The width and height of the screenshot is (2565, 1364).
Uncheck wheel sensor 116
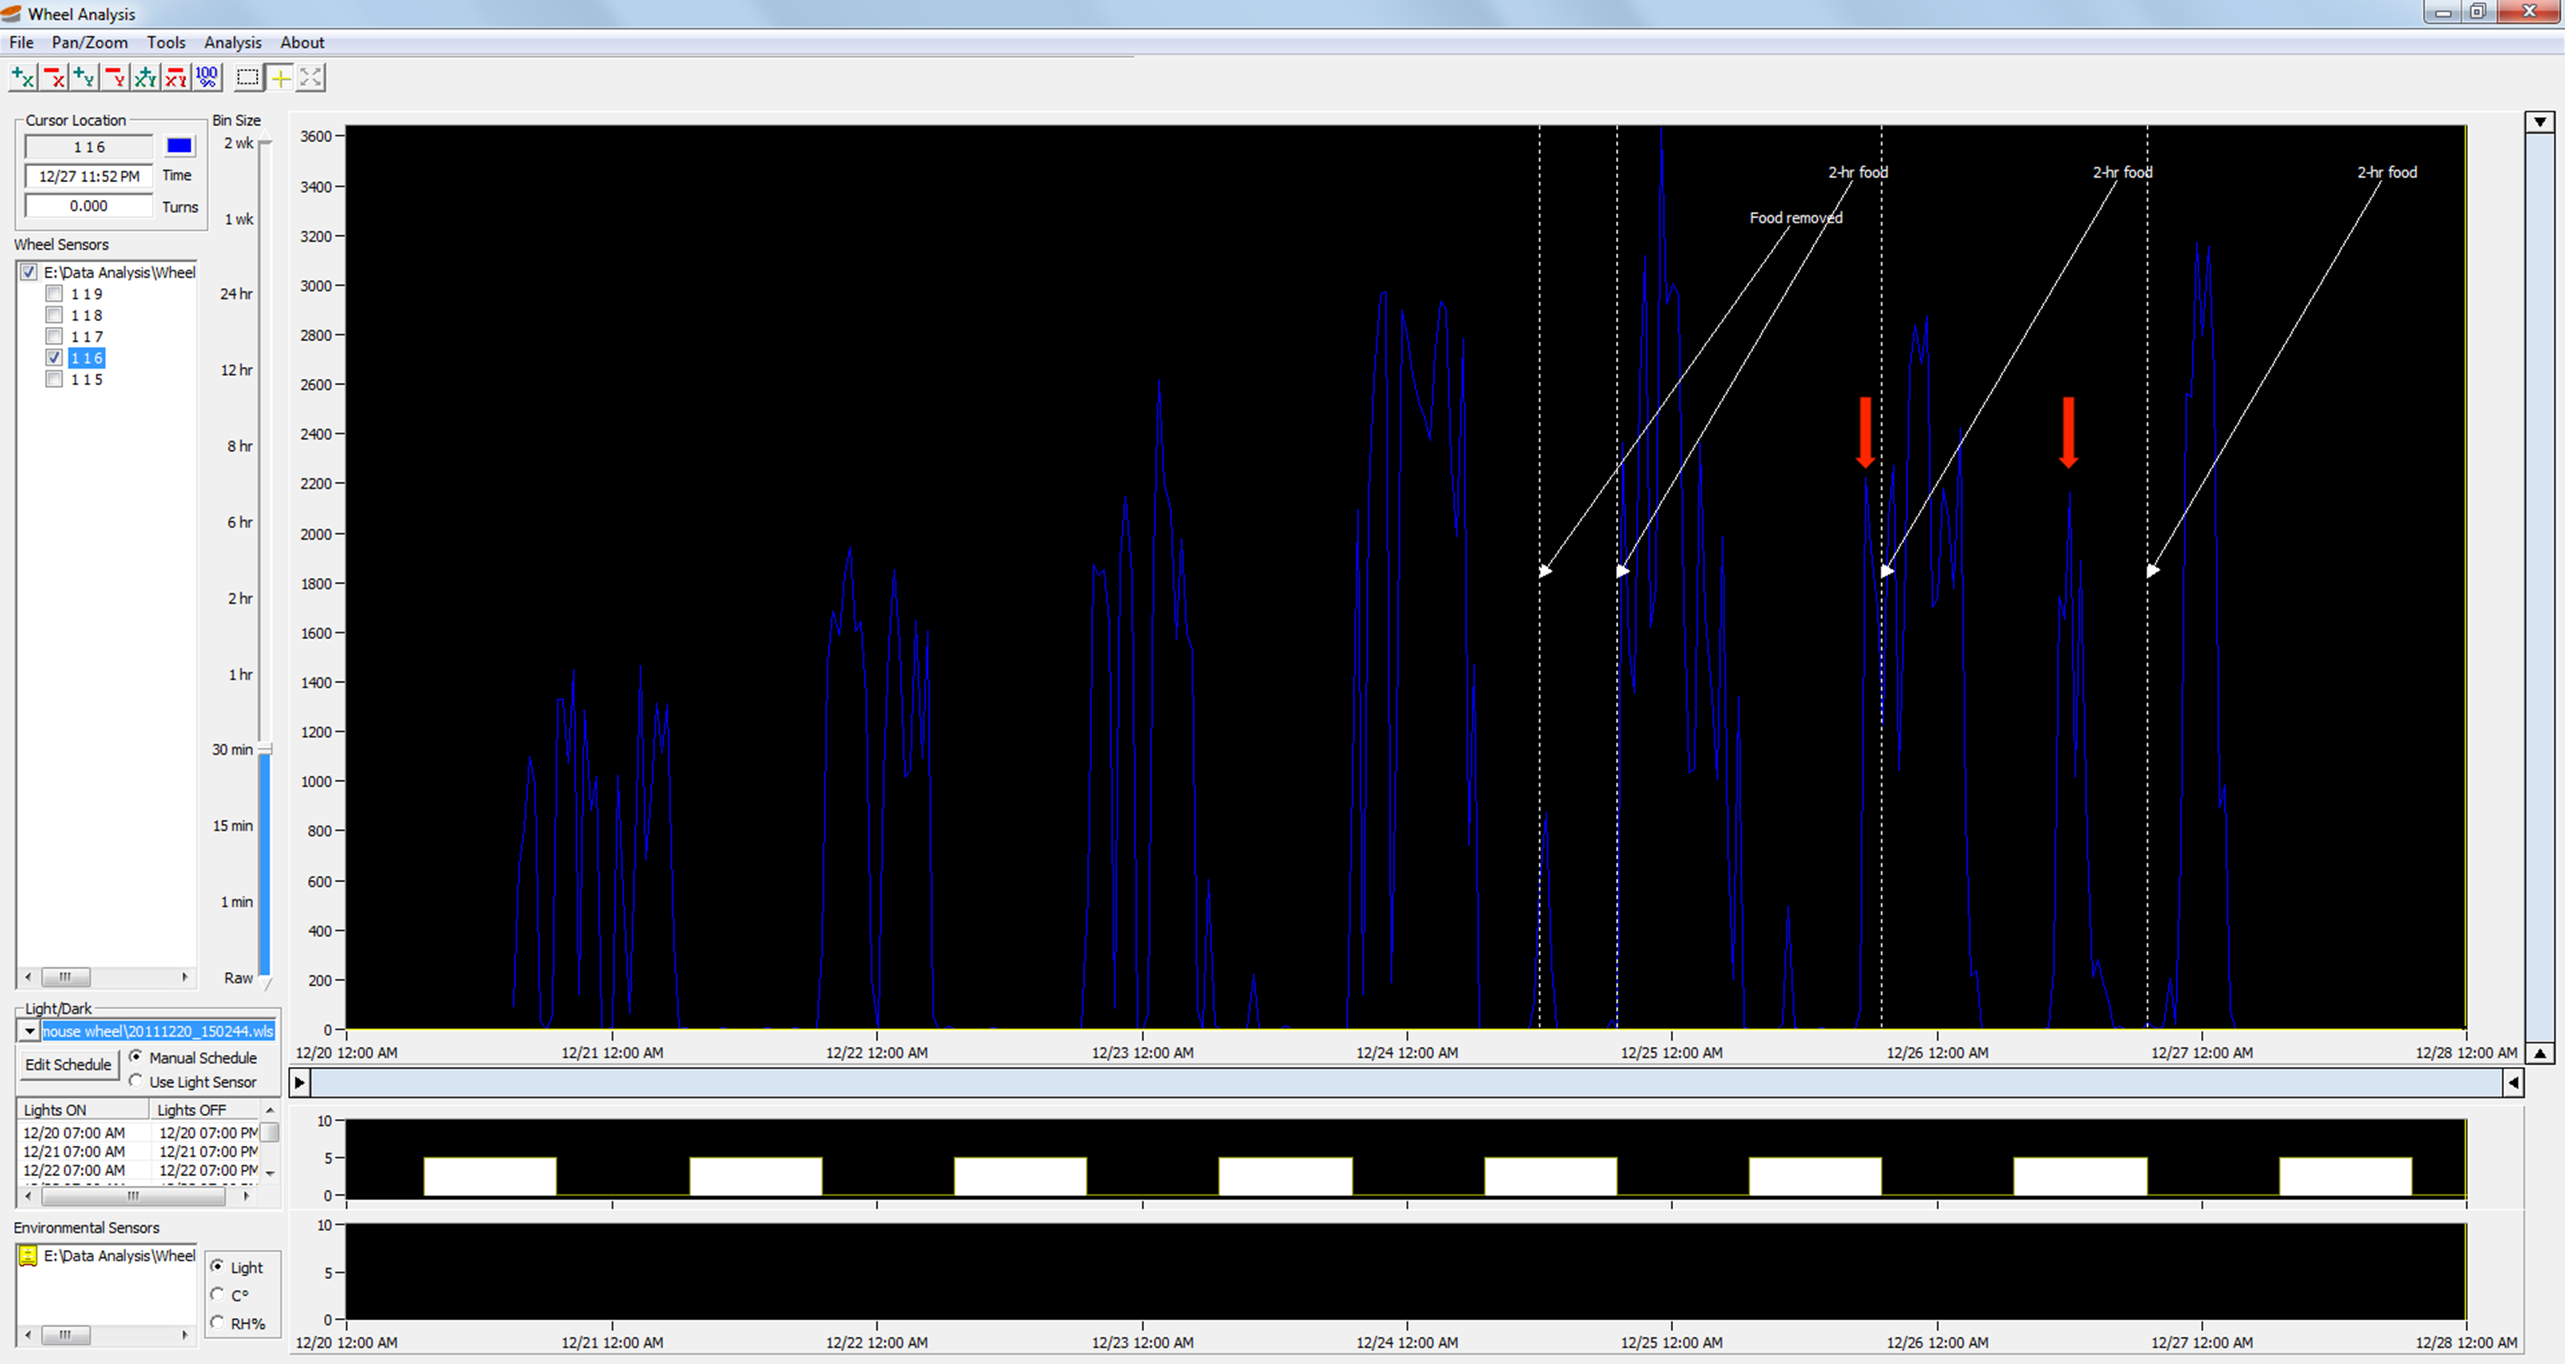(x=55, y=357)
